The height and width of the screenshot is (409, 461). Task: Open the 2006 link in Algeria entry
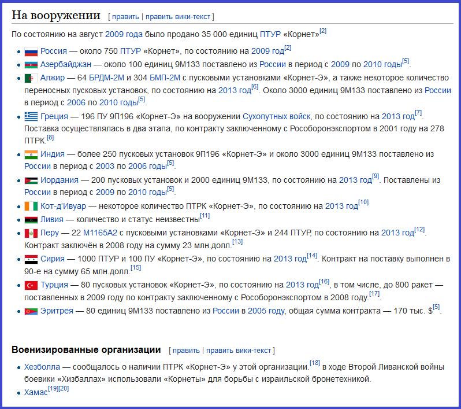click(76, 102)
